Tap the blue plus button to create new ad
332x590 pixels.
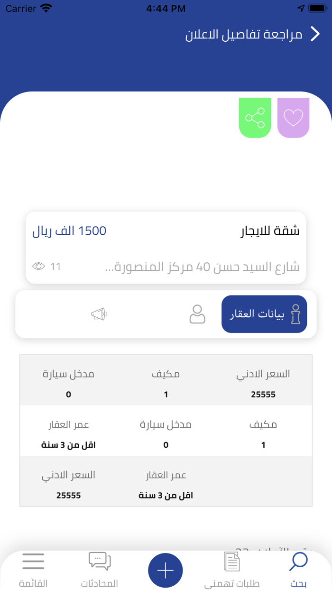pyautogui.click(x=165, y=571)
